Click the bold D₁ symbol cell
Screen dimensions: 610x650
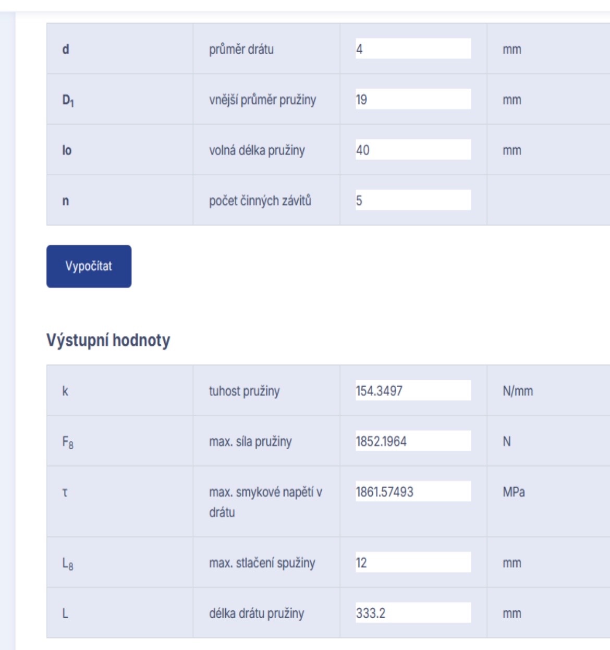[x=68, y=100]
